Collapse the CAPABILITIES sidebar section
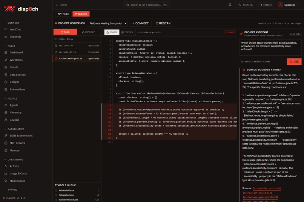This screenshot has width=304, height=202. pos(14,129)
